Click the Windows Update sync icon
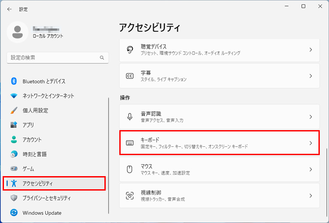This screenshot has width=329, height=223. (14, 213)
